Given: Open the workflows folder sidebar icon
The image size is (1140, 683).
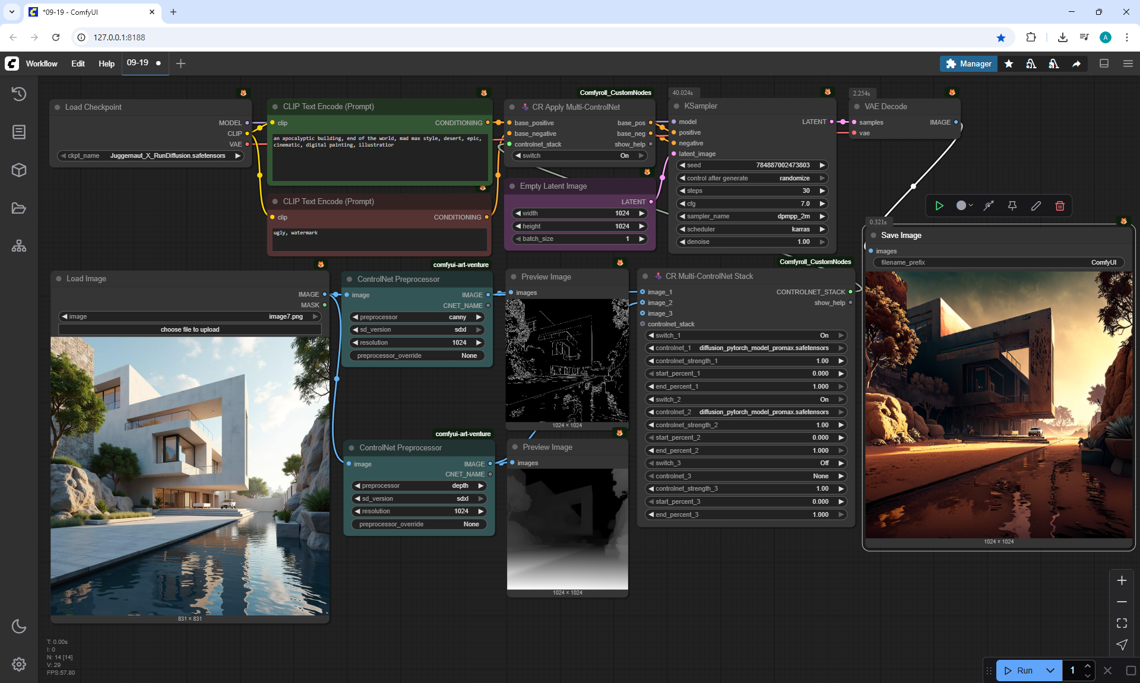Looking at the screenshot, I should [x=19, y=208].
